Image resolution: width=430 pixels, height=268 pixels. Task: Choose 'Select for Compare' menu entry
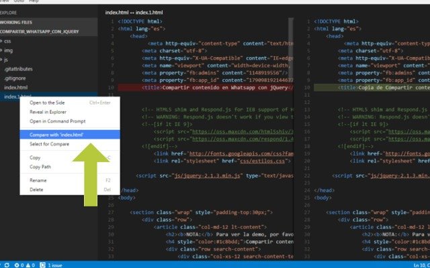[x=70, y=144]
